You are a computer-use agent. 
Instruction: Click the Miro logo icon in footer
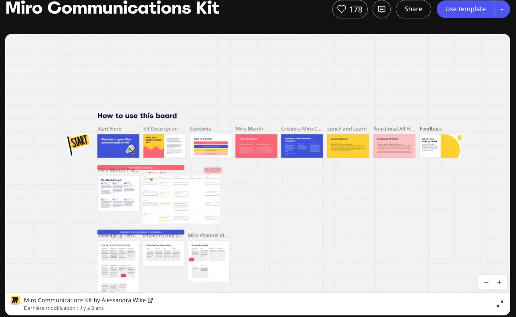tap(15, 300)
